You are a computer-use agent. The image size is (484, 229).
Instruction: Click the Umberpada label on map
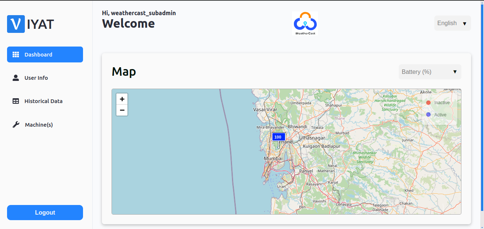click(301, 103)
